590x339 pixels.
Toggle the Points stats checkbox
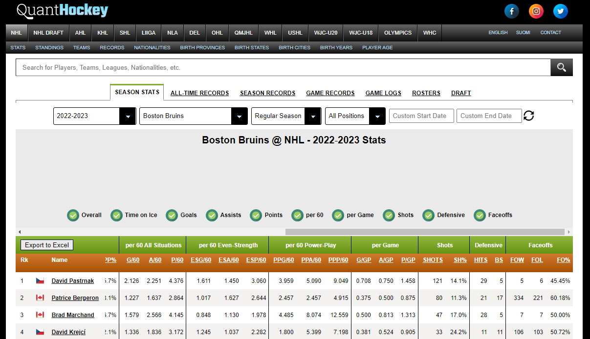coord(256,215)
